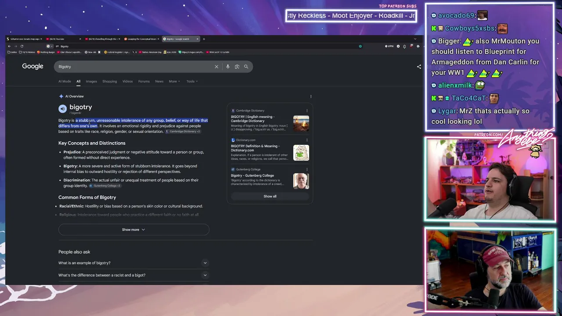Viewport: 562px width, 316px height.
Task: Click Show all sources button
Action: click(270, 196)
